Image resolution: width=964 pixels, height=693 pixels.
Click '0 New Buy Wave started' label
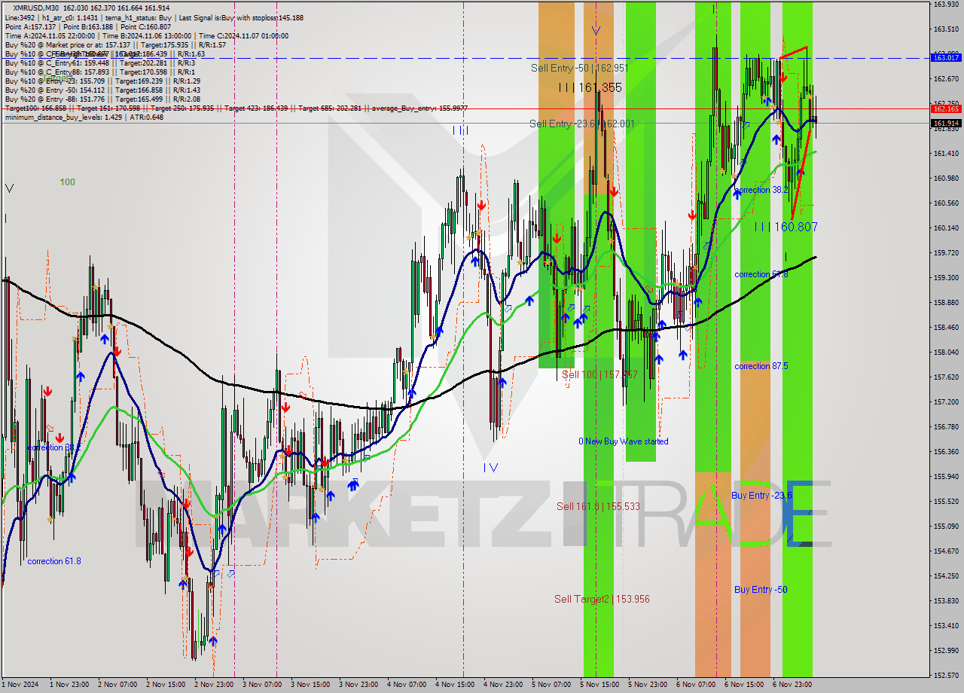coord(623,441)
